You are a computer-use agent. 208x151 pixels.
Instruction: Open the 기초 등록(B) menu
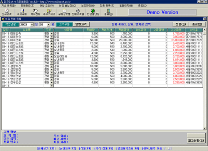tap(8, 5)
